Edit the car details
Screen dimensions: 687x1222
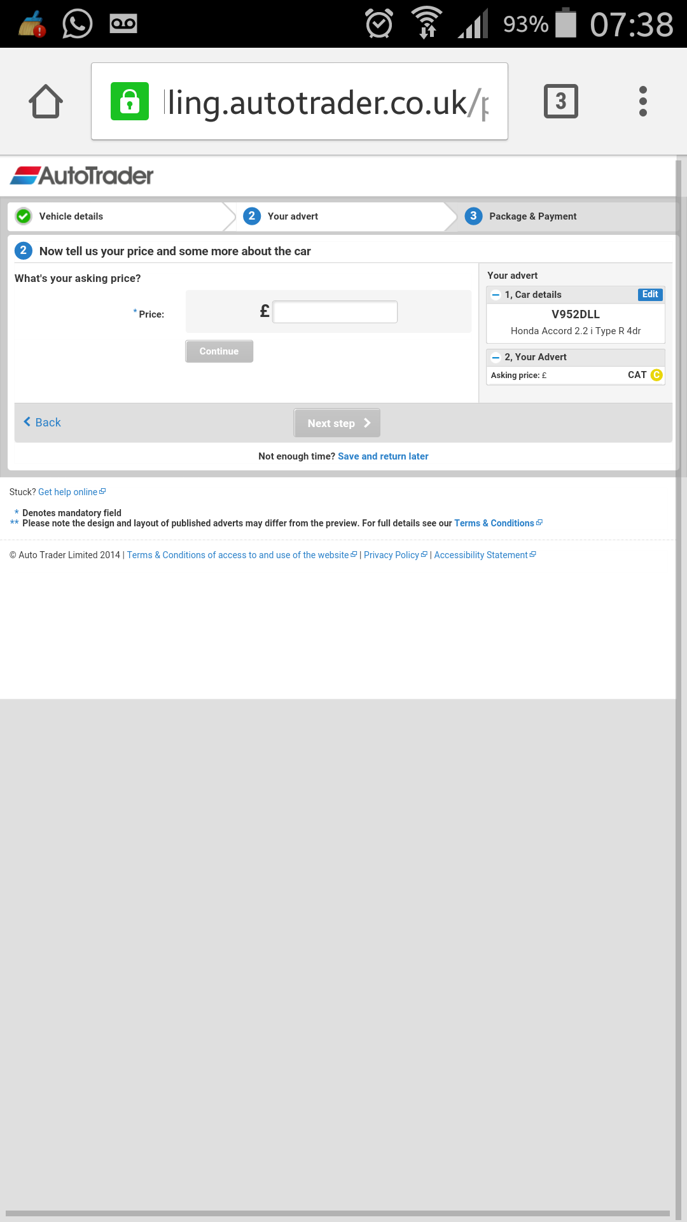tap(650, 294)
